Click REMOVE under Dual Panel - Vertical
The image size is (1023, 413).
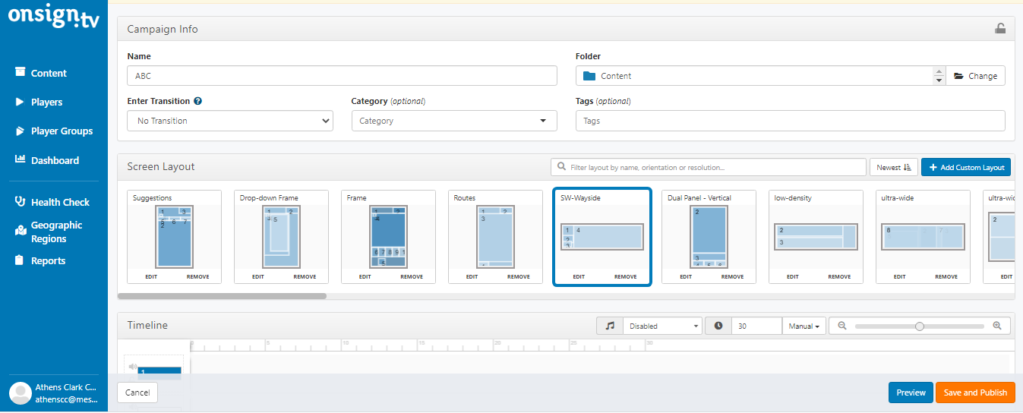pos(733,277)
